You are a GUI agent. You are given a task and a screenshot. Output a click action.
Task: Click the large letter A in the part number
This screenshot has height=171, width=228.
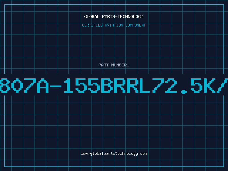(42, 85)
